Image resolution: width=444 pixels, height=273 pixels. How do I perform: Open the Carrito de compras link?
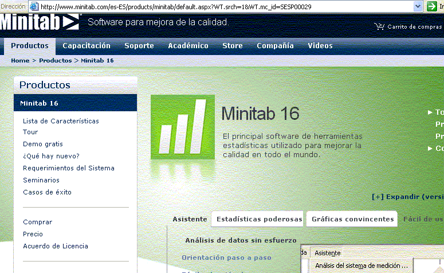[x=415, y=26]
